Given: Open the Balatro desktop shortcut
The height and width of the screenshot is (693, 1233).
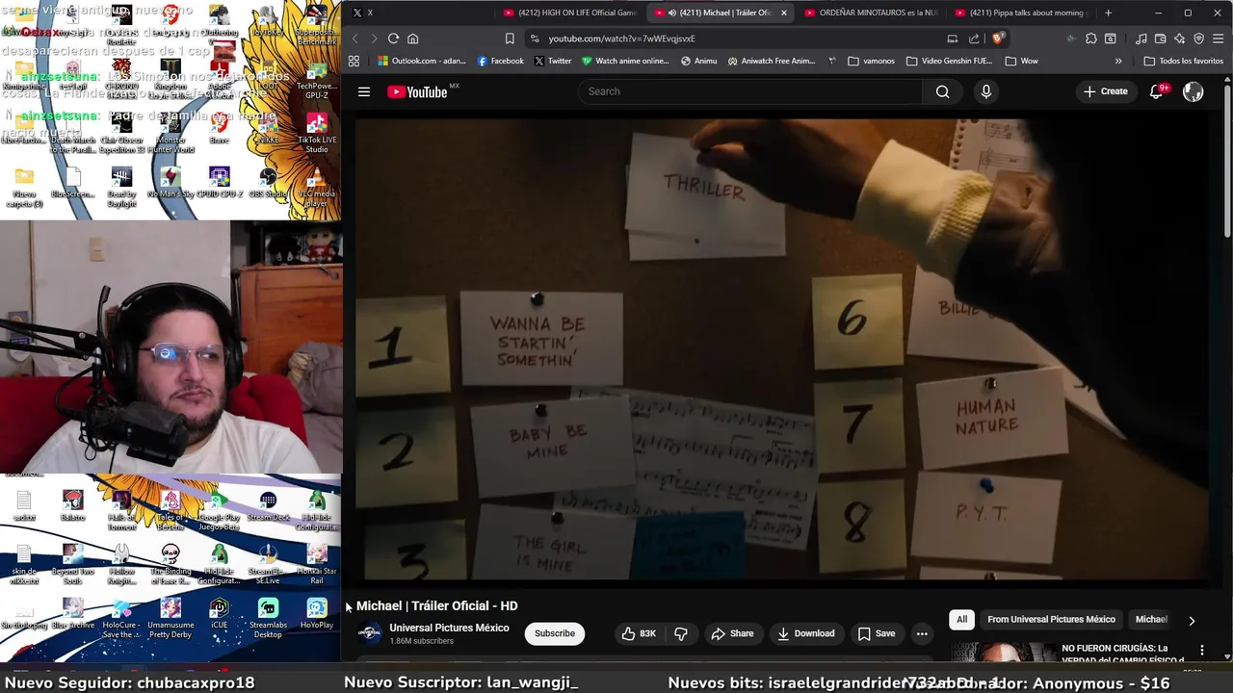Looking at the screenshot, I should point(72,505).
